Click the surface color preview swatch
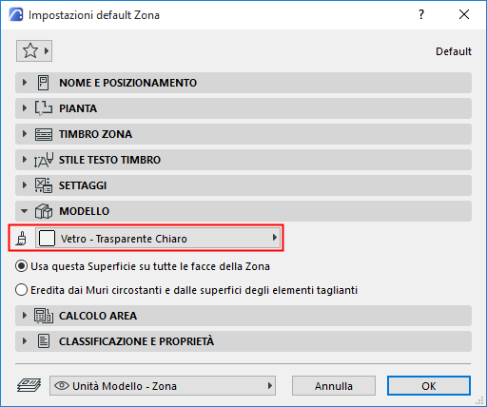The height and width of the screenshot is (407, 487). [x=47, y=239]
